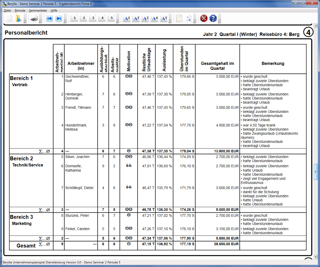The height and width of the screenshot is (267, 320).
Task: Select the A4 toolbar icon
Action: pos(155,18)
